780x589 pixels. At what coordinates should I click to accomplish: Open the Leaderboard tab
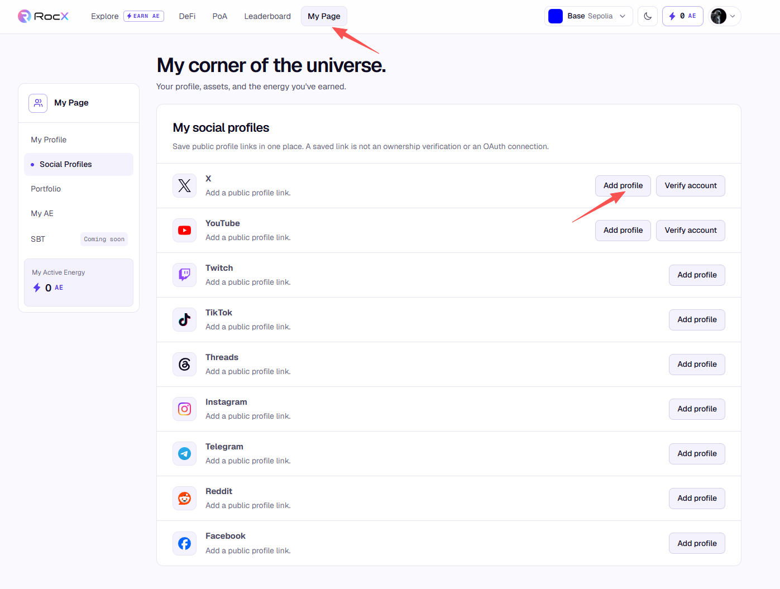267,16
